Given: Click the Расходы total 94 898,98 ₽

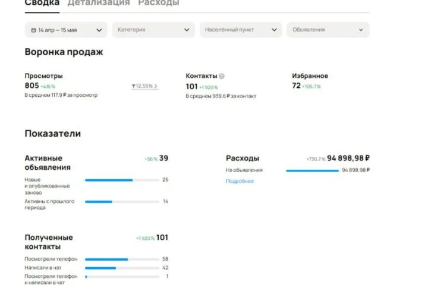Looking at the screenshot, I should point(348,158).
